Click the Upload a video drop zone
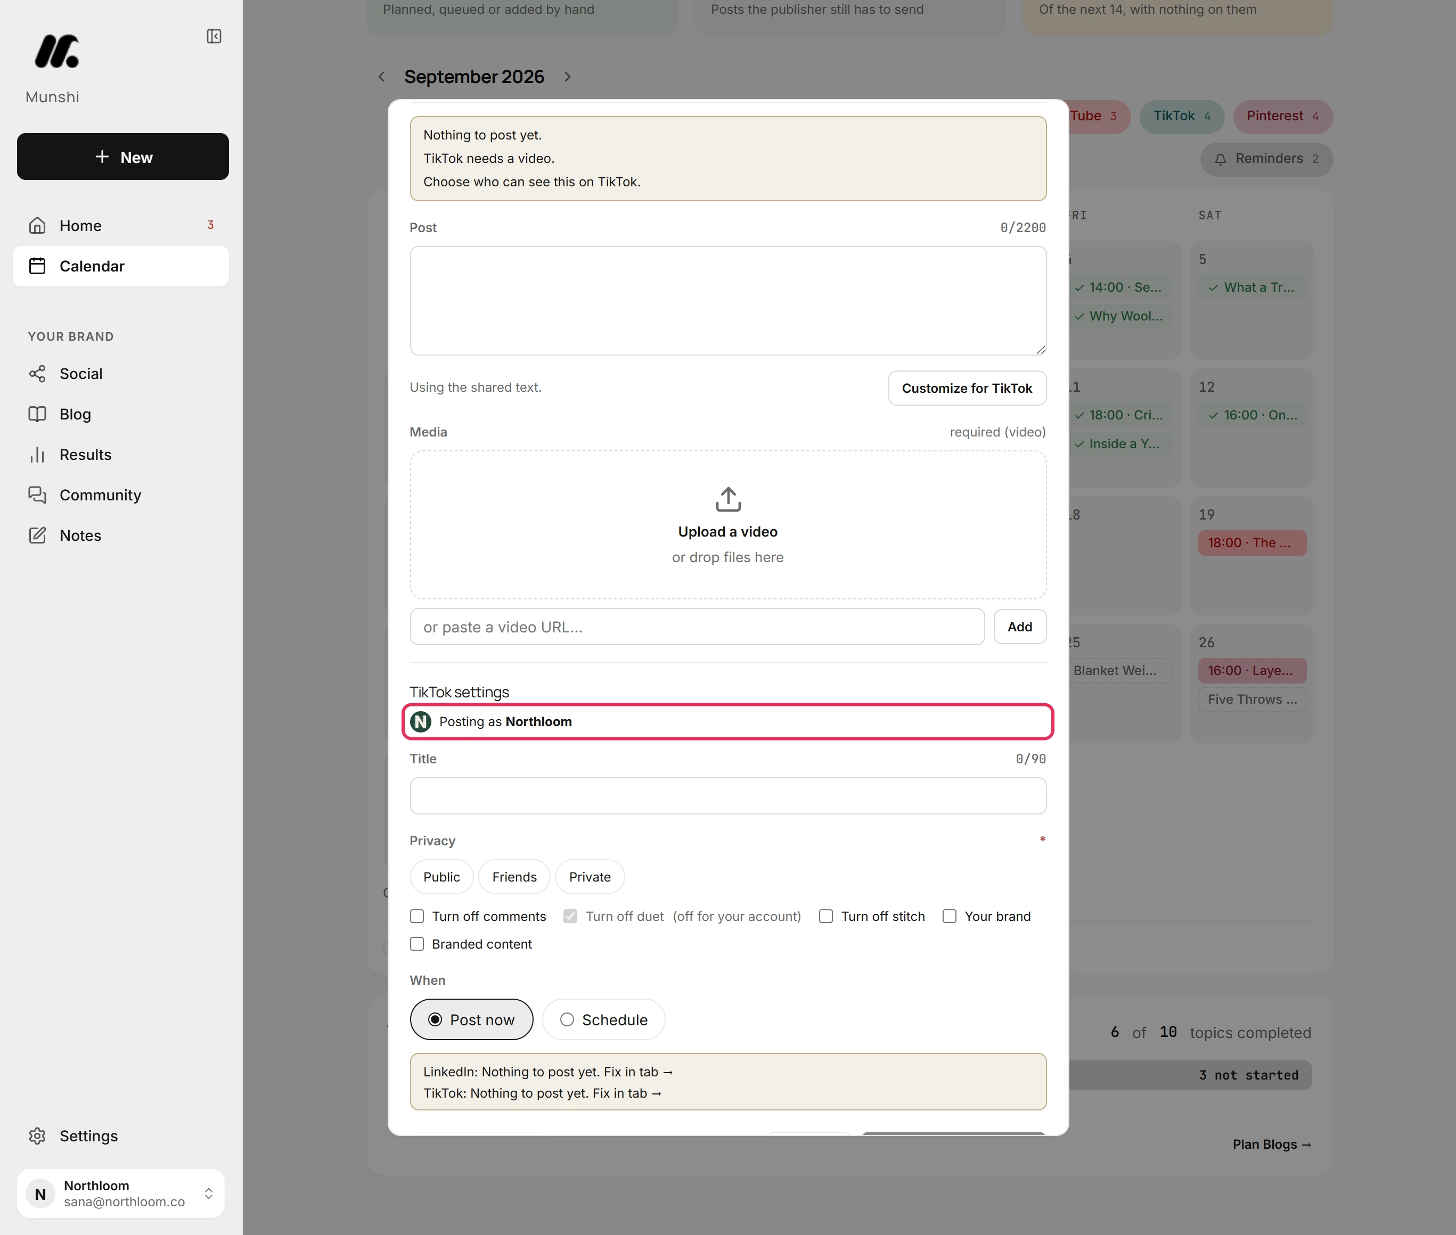1456x1235 pixels. click(x=727, y=525)
